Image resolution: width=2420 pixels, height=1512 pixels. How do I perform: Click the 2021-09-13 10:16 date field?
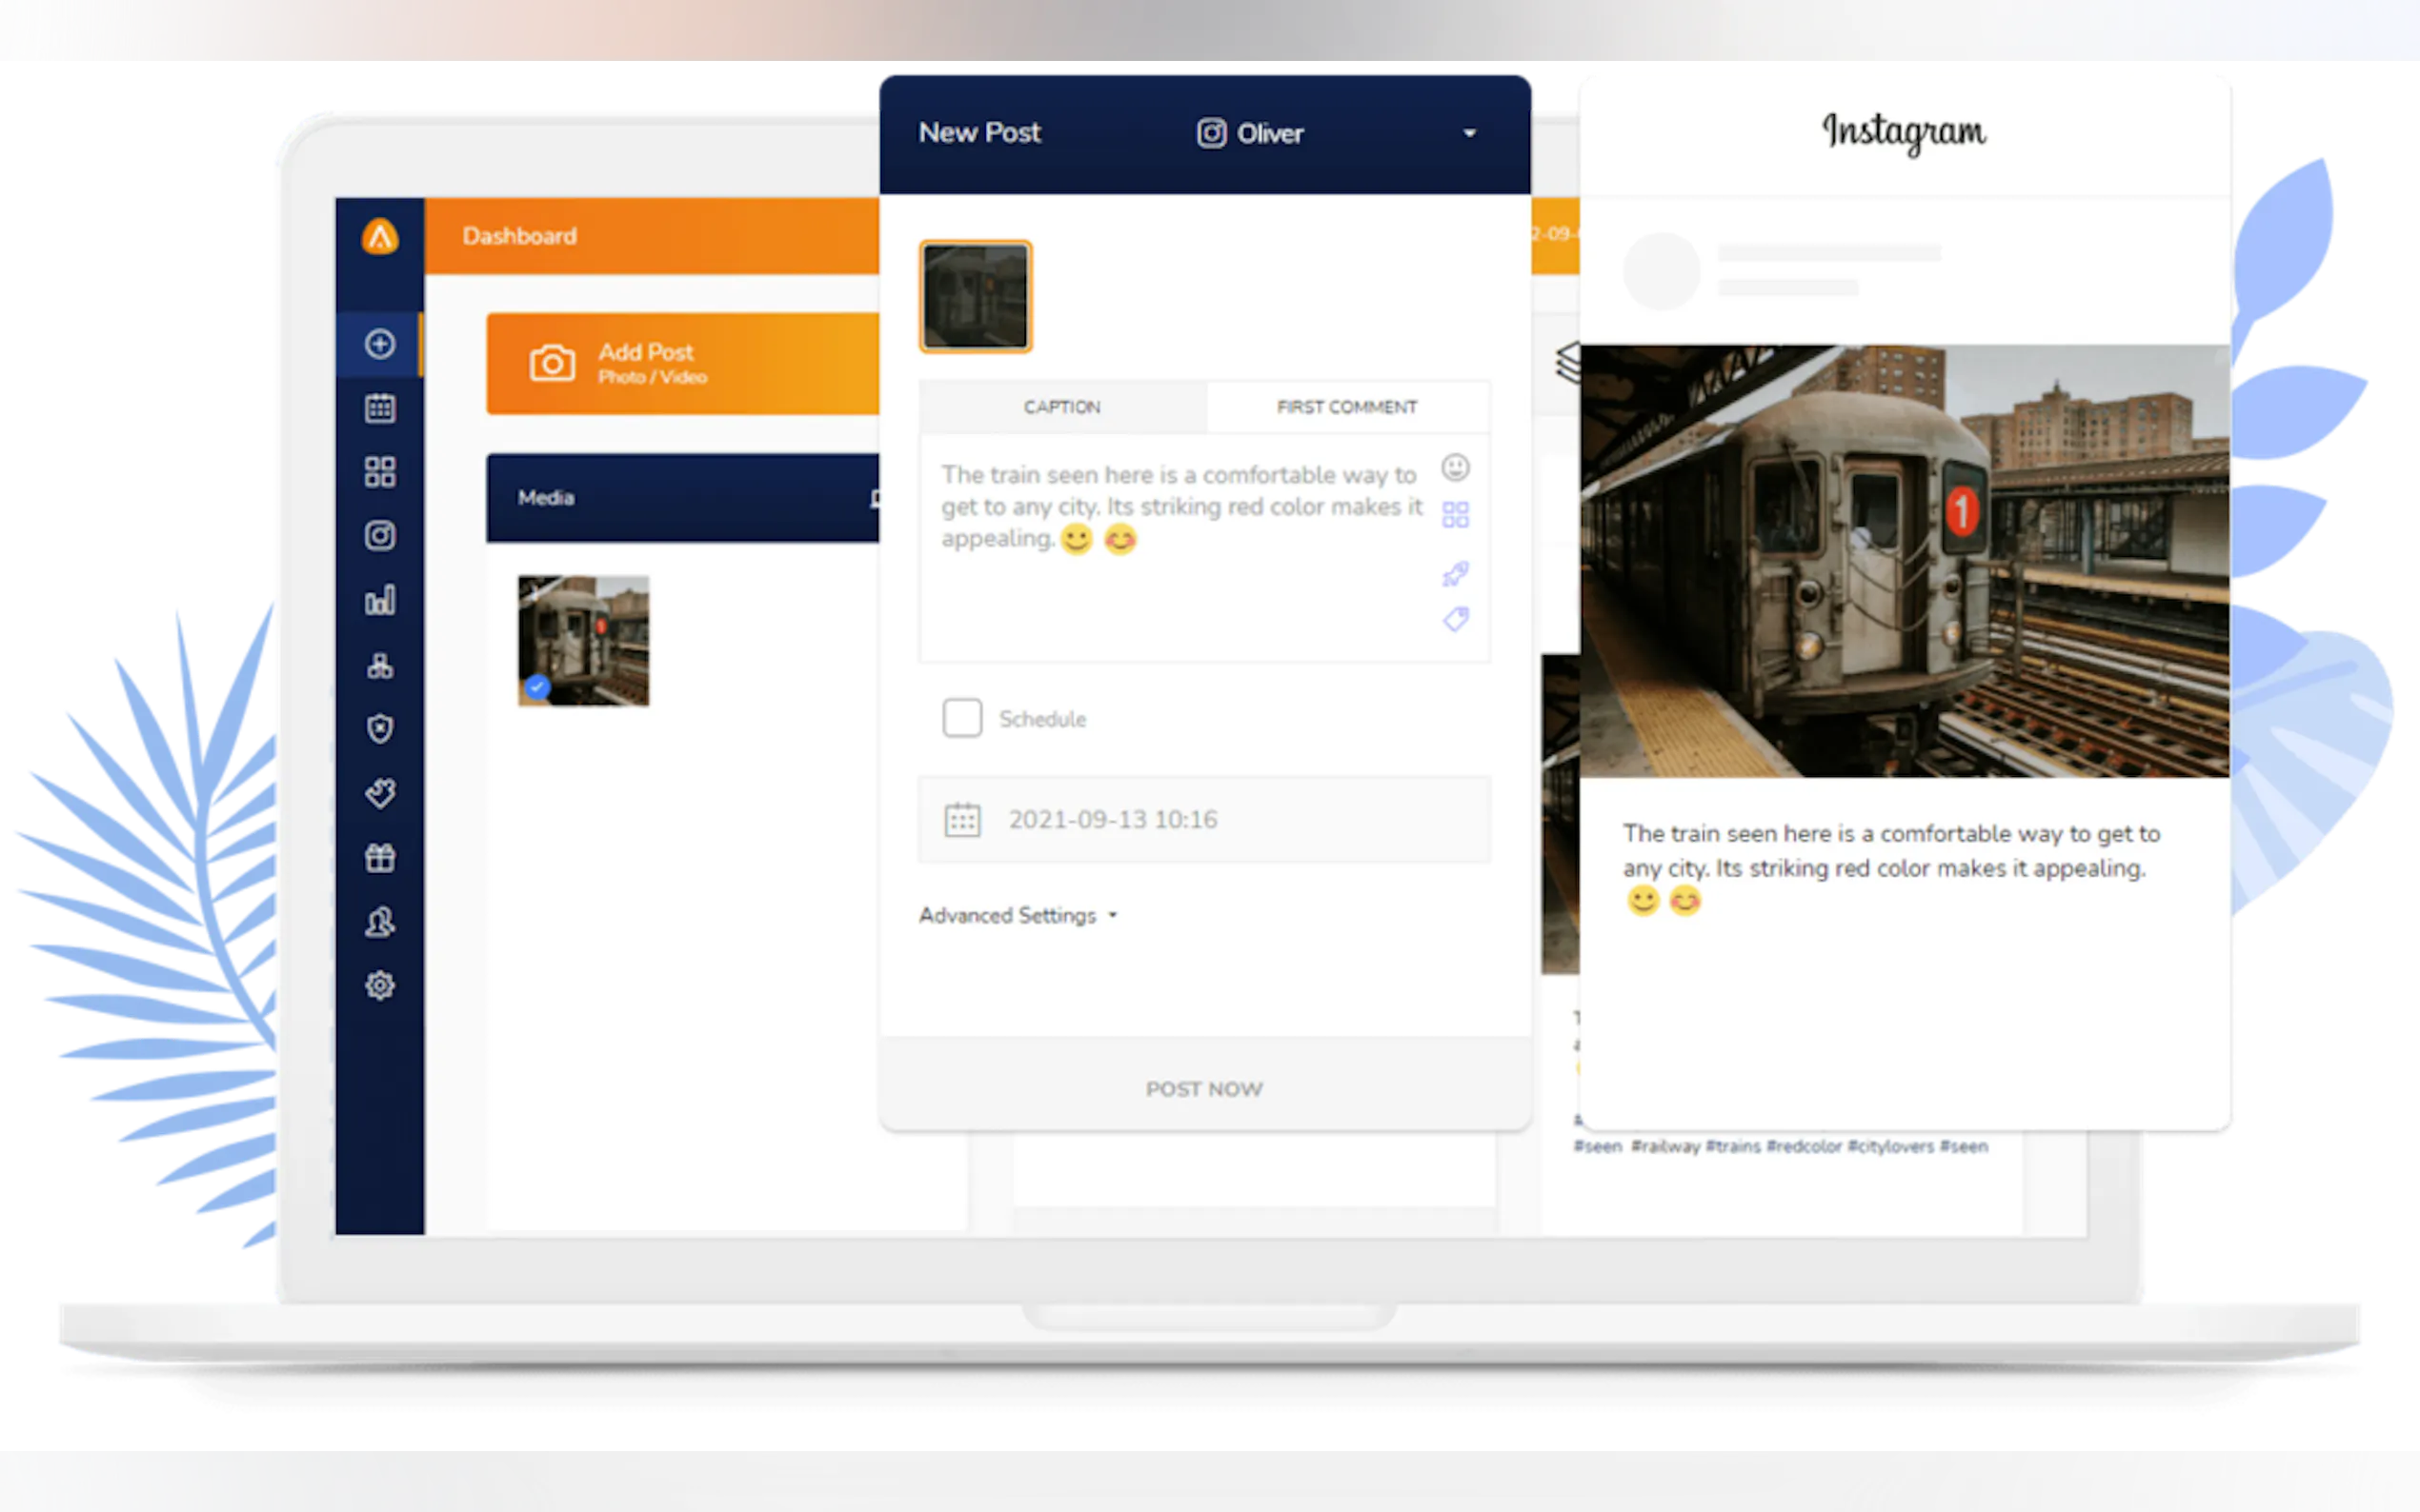coord(1203,819)
